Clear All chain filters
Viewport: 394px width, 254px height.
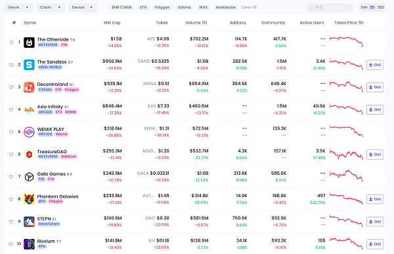click(249, 7)
